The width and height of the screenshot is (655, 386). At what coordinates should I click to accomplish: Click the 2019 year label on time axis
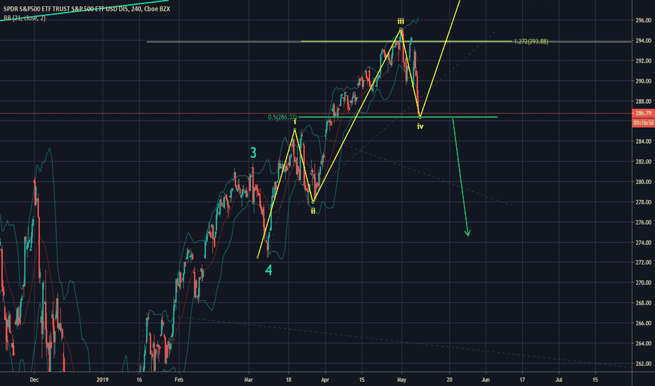(103, 380)
